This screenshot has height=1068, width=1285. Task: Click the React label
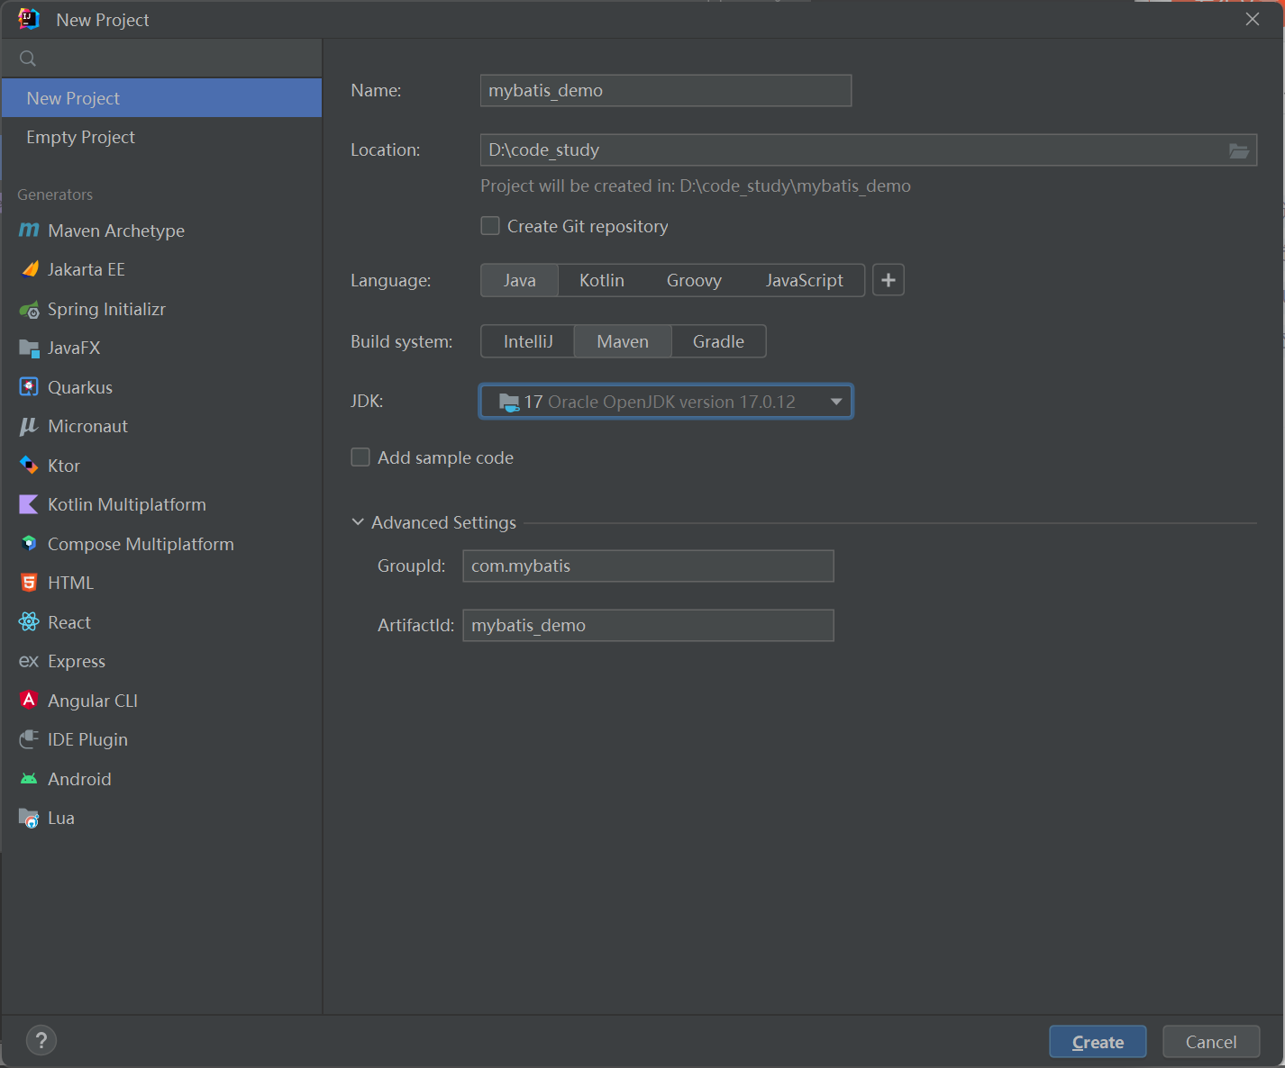click(x=69, y=622)
